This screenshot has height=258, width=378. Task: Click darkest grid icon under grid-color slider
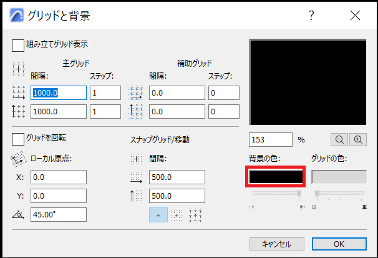coord(364,207)
